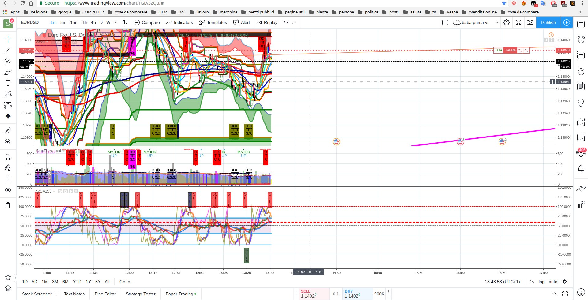Open the private chats panel
This screenshot has width=588, height=300.
(x=581, y=137)
